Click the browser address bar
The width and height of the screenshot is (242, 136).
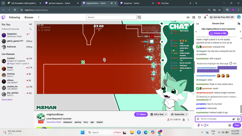point(114,10)
